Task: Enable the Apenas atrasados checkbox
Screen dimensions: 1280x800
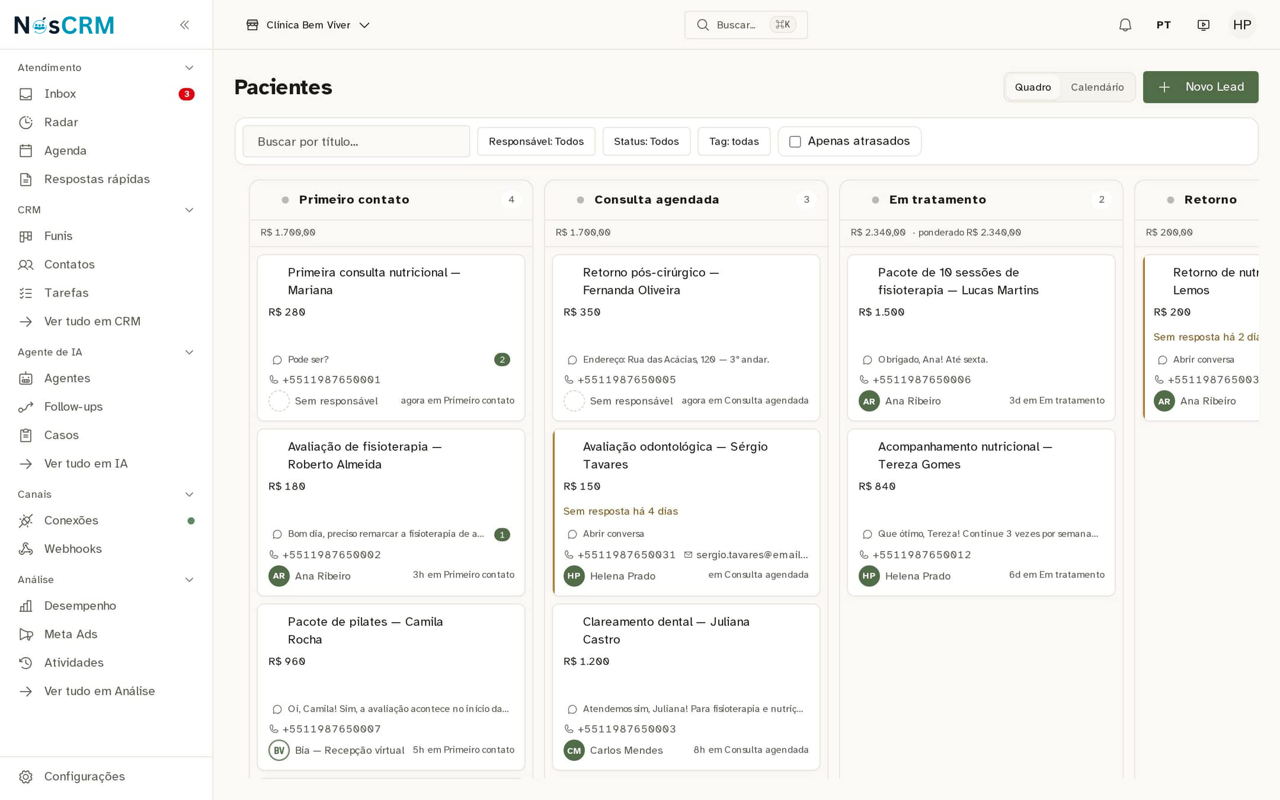Action: pyautogui.click(x=795, y=142)
